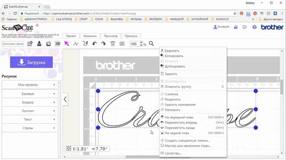Screen dimensions: 286x160
Task: Click the top-right selection handle of the shape
Action: [256, 91]
